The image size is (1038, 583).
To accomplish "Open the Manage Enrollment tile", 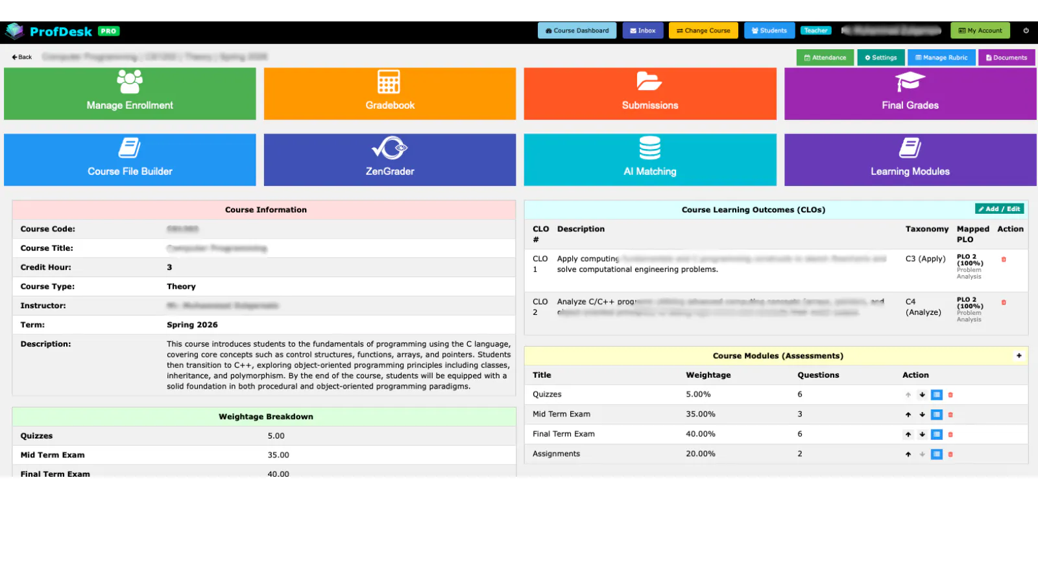I will pos(130,94).
